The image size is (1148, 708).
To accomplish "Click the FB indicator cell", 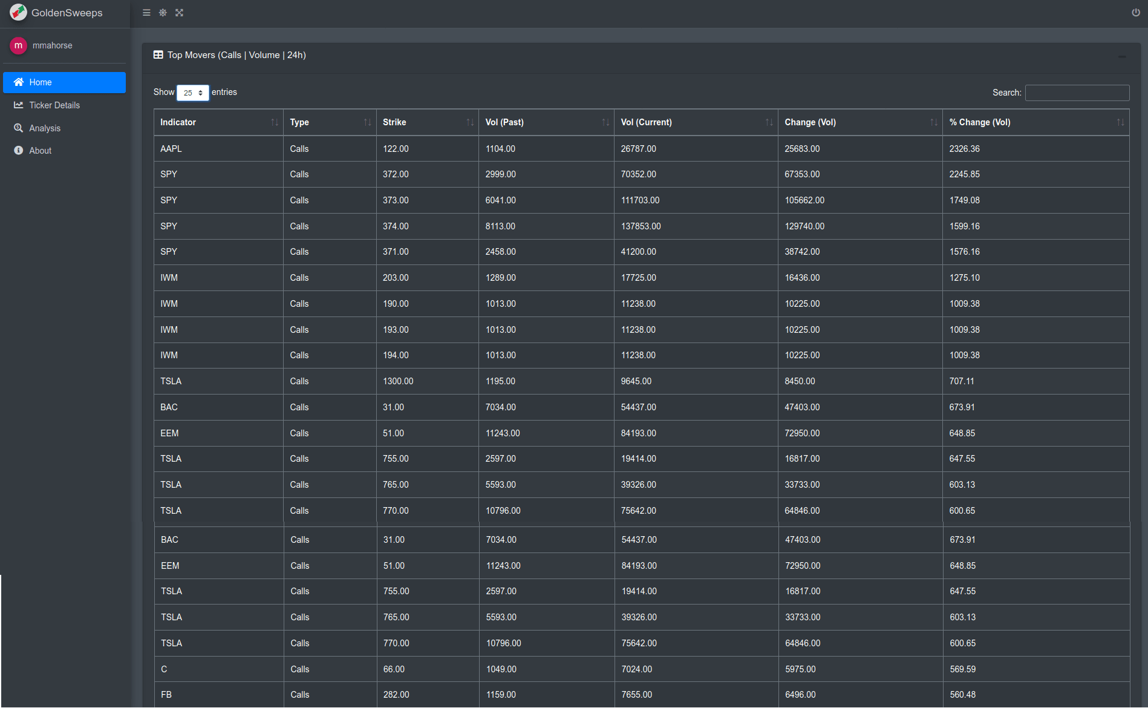I will click(219, 695).
